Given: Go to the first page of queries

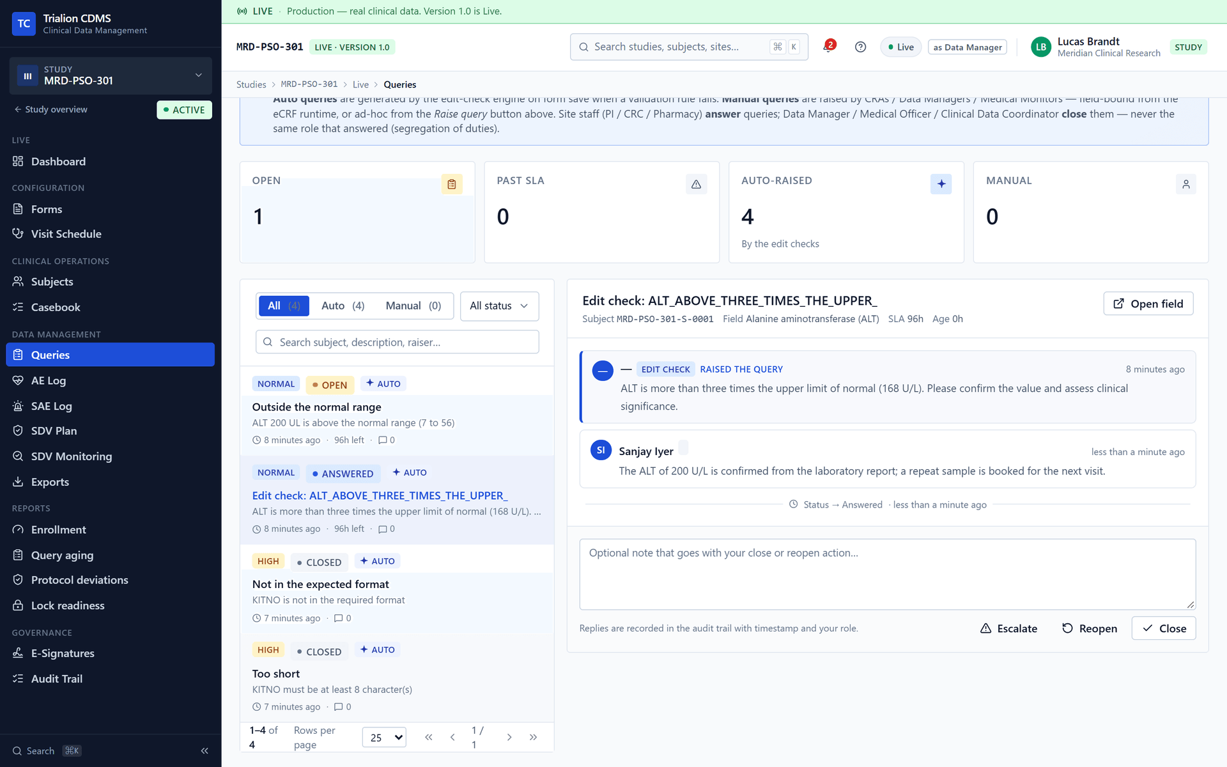Looking at the screenshot, I should (x=428, y=737).
